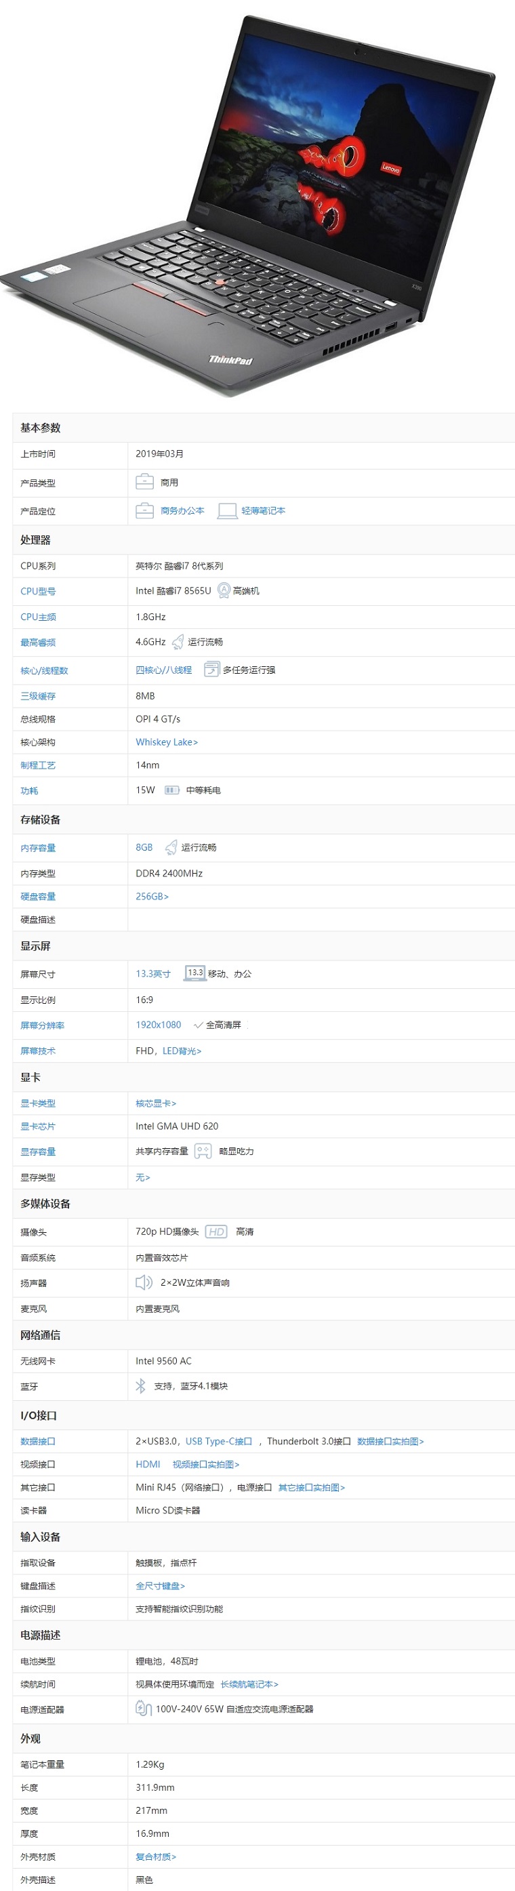Click the 显卡类型 label link
515x1891 pixels.
pyautogui.click(x=38, y=1104)
